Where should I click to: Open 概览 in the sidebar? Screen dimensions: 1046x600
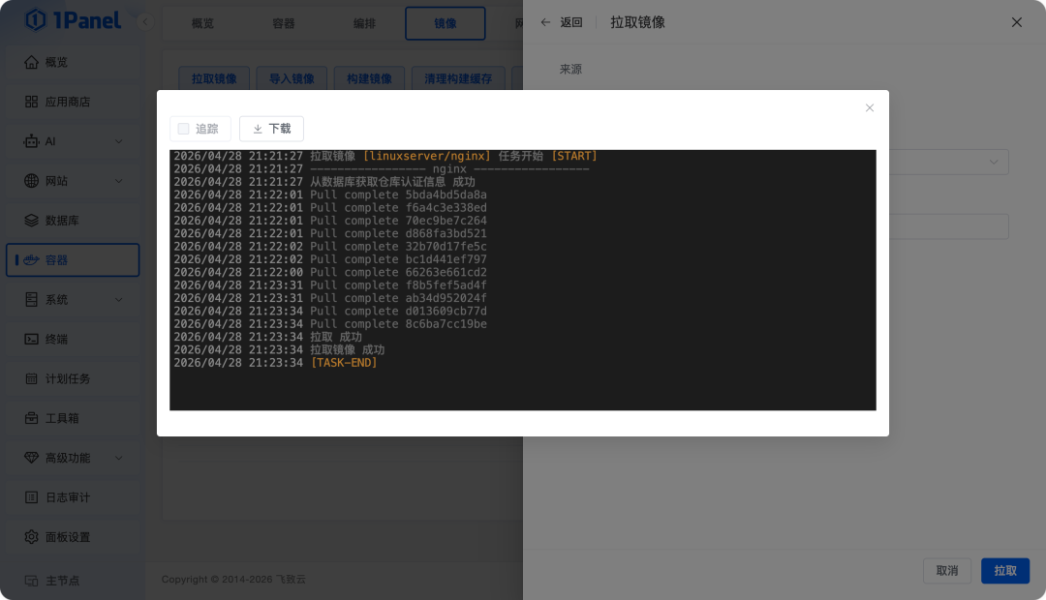[73, 62]
